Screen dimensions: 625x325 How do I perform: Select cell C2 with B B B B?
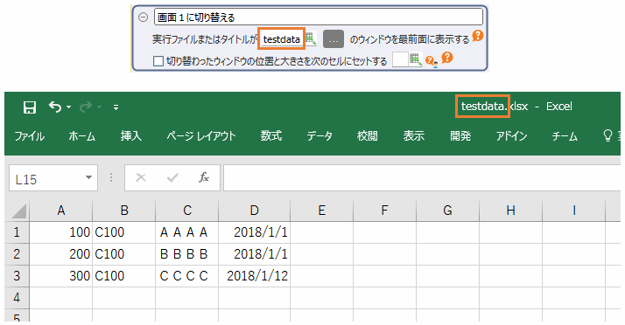tap(187, 254)
